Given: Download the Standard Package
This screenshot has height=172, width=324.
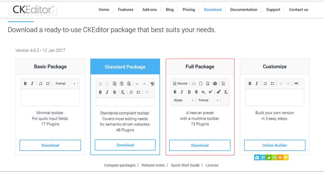Looking at the screenshot, I should click(125, 145).
